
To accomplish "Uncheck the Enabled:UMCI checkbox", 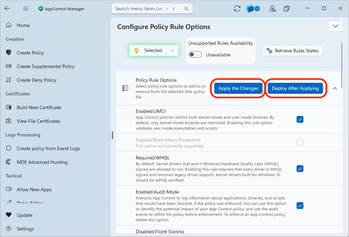I will (300, 119).
